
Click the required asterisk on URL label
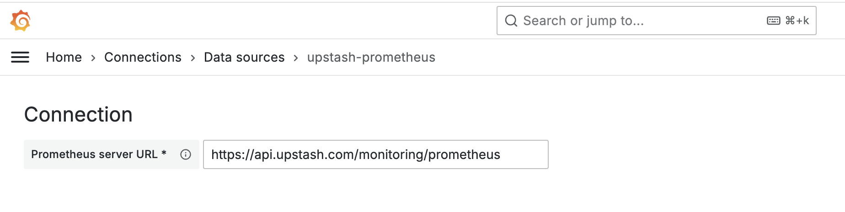tap(164, 153)
